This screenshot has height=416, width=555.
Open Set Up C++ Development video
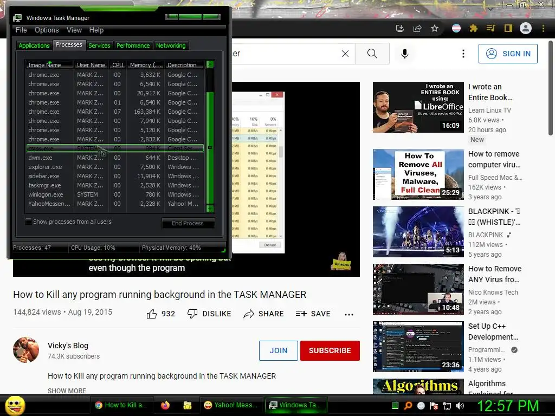418,347
